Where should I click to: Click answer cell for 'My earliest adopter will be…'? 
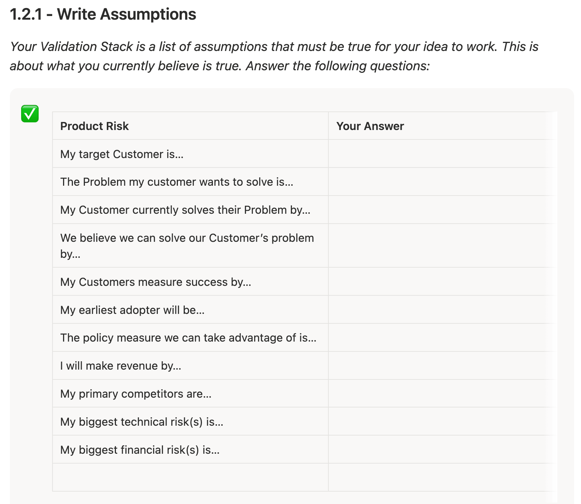442,310
